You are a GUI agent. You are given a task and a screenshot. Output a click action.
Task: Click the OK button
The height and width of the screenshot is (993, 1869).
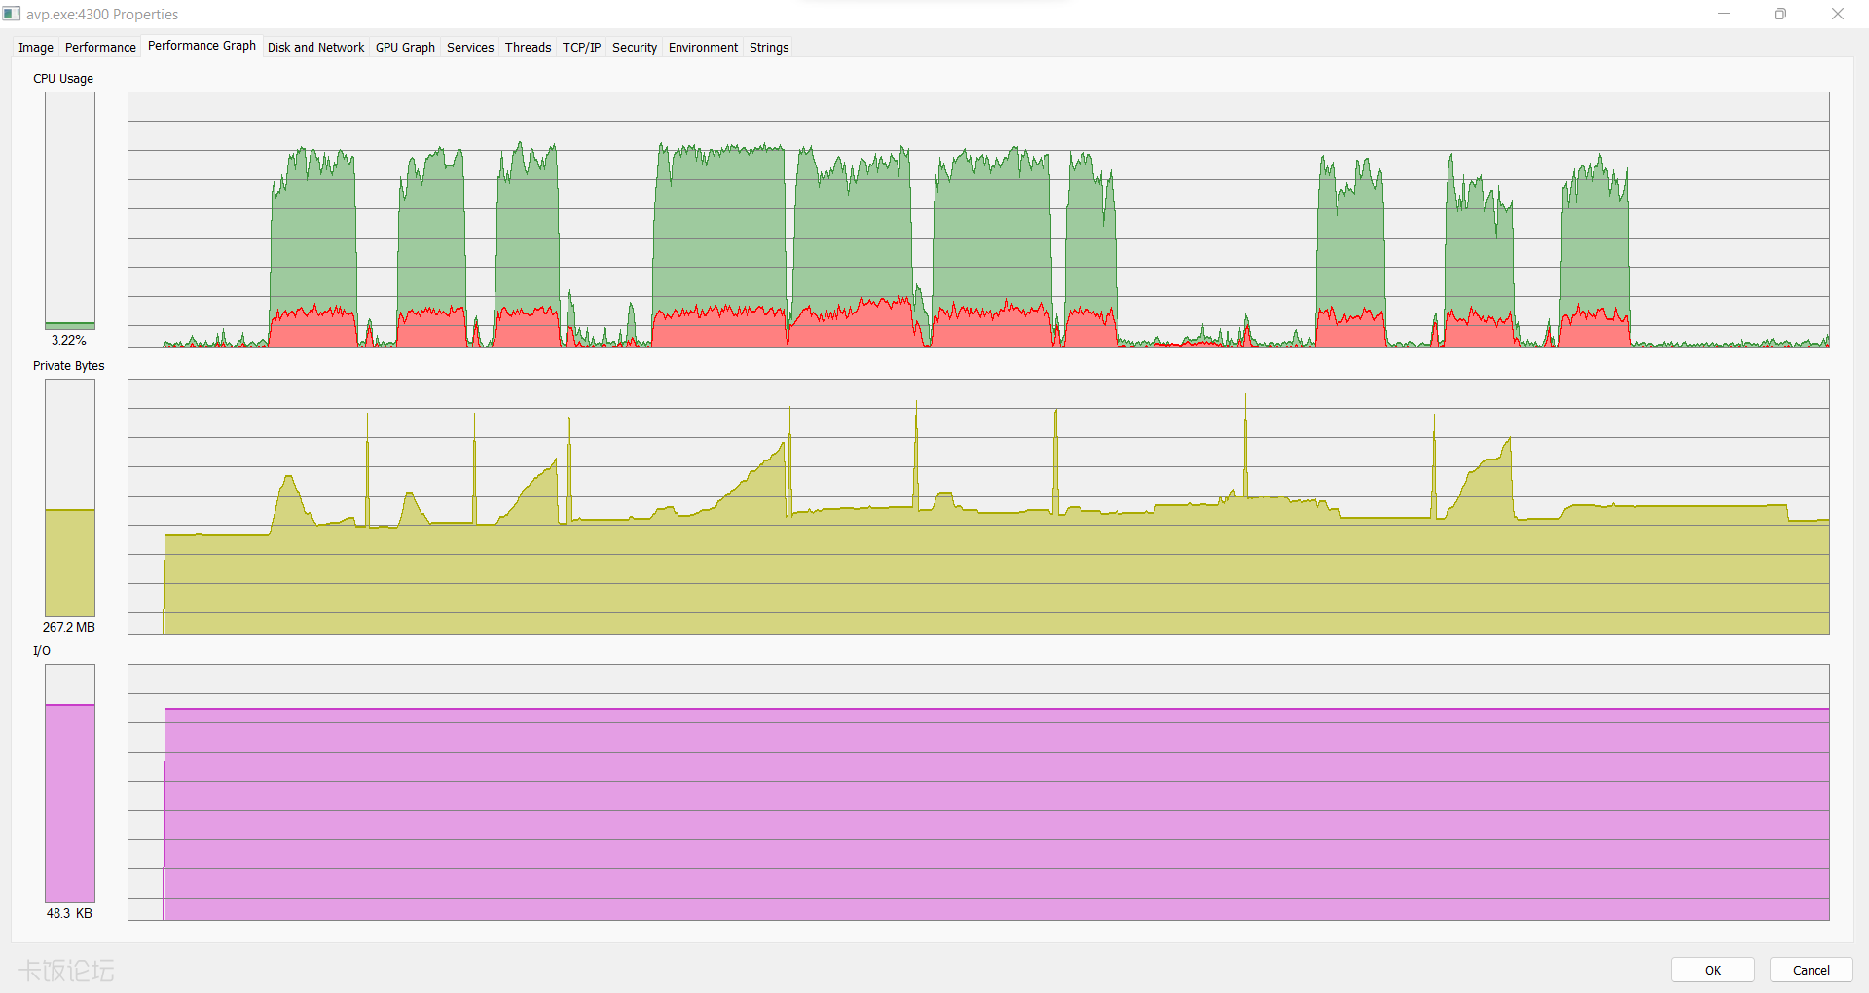(1713, 970)
